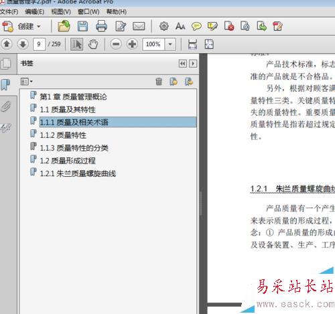Click the edit page pencil icon
The width and height of the screenshot is (335, 314).
[121, 26]
